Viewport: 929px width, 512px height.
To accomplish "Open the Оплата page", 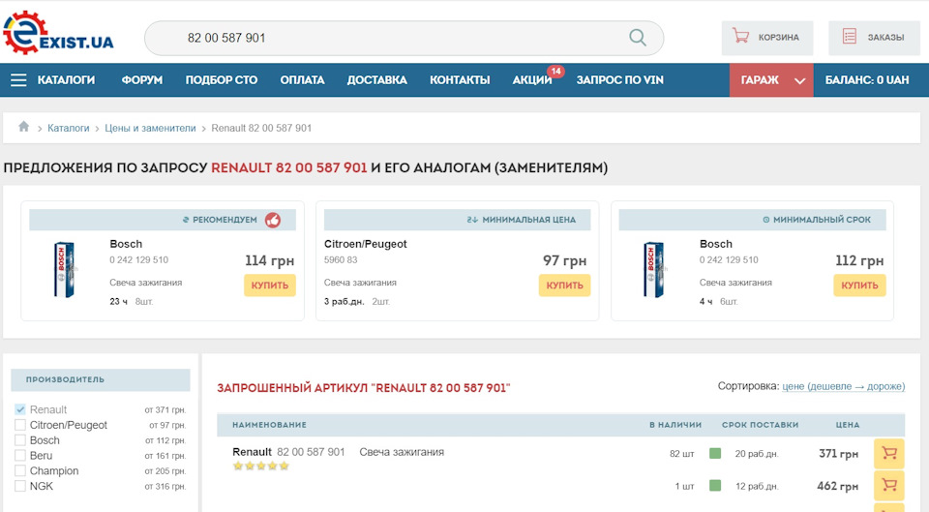I will point(302,80).
